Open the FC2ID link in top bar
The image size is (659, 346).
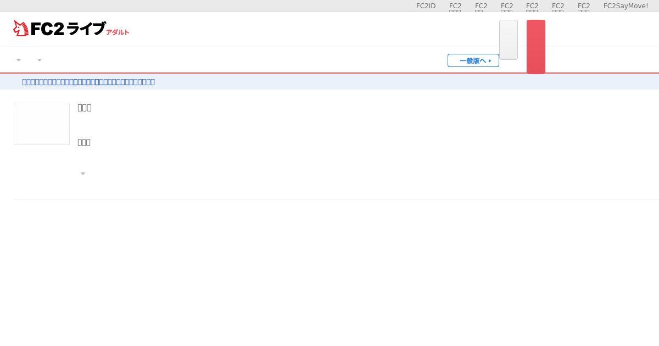click(x=426, y=6)
